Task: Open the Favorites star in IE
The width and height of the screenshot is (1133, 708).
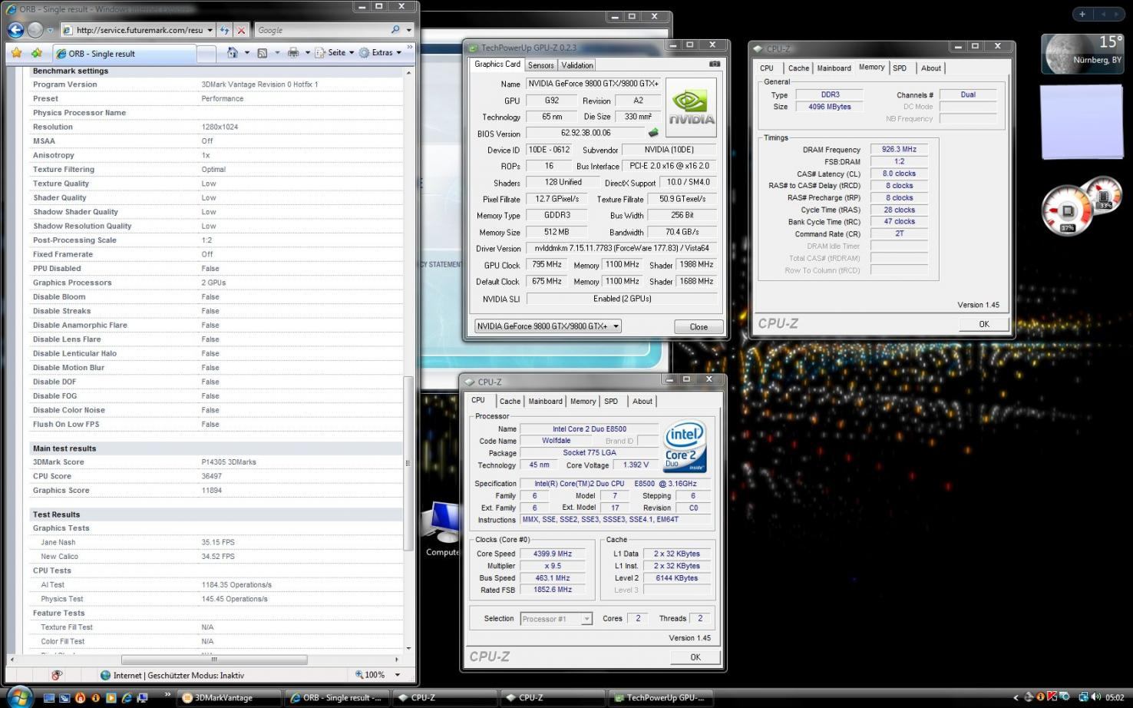Action: (x=16, y=53)
